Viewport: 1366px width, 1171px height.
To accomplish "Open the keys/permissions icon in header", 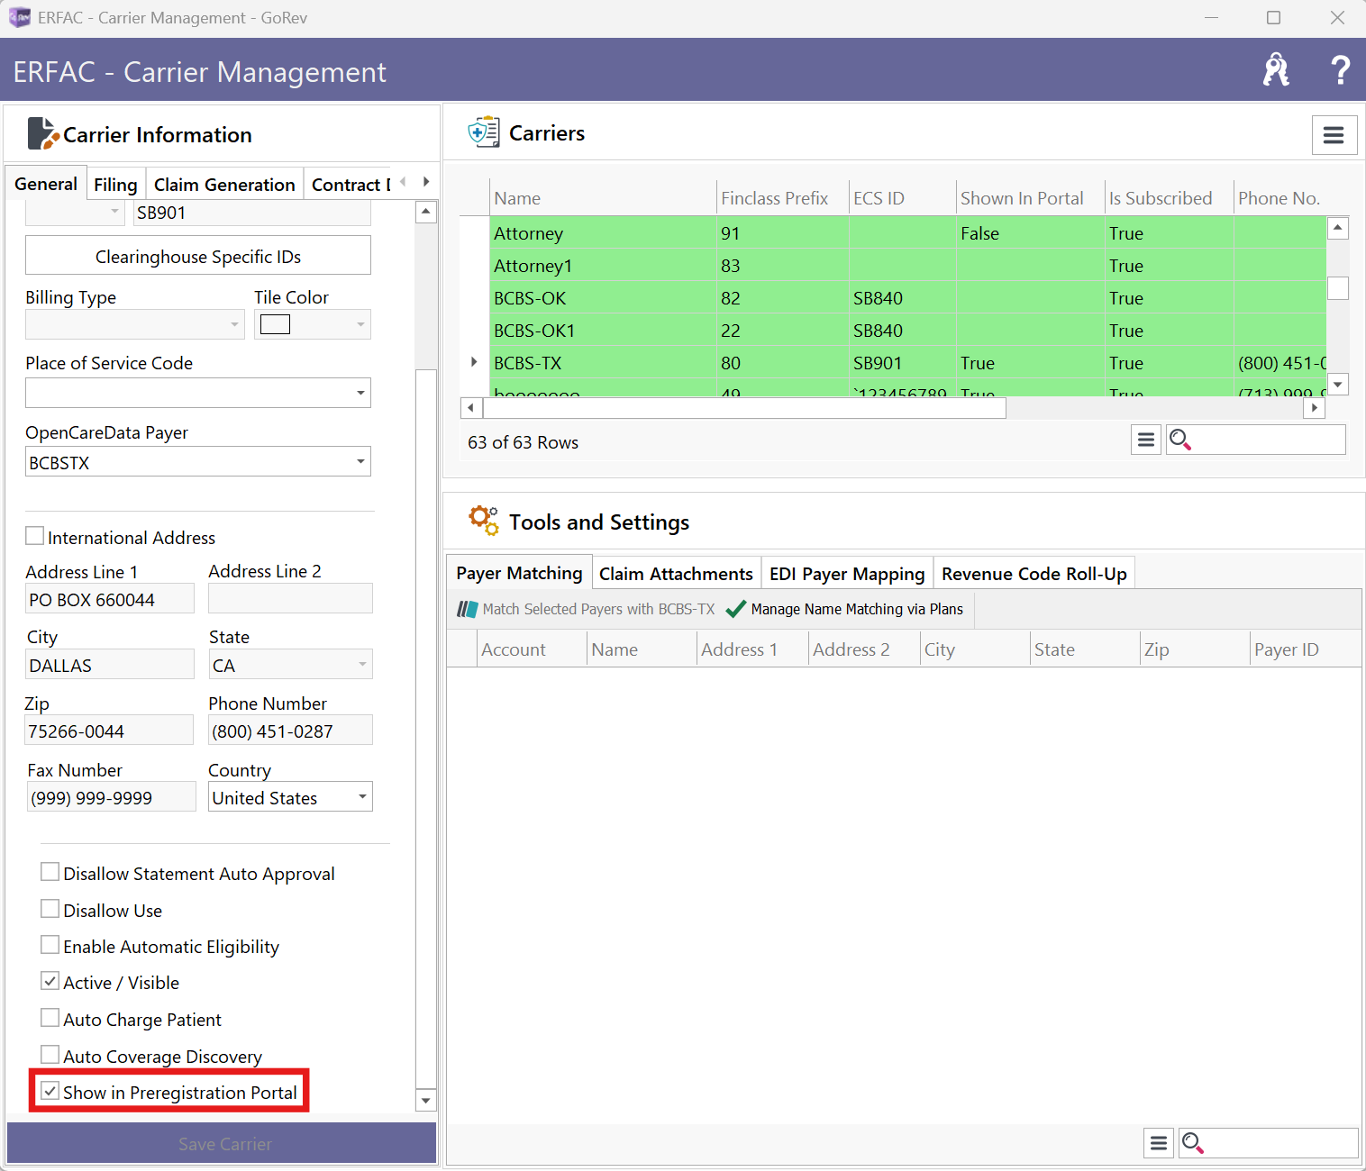I will click(1276, 69).
